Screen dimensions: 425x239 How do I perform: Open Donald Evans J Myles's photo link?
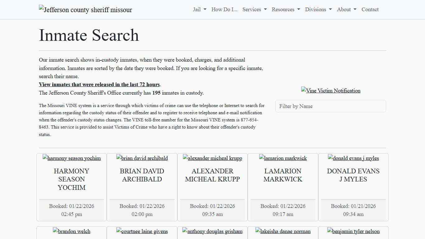click(353, 158)
